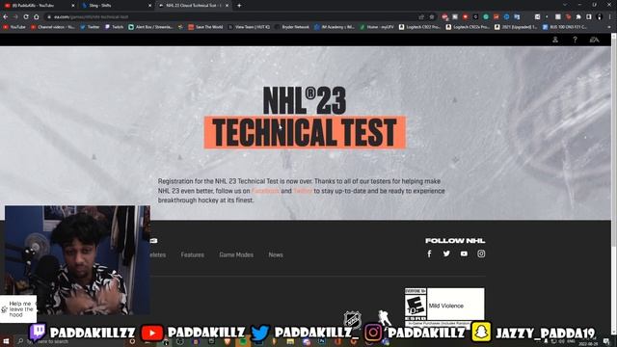Open the News footer link
Viewport: 617px width, 347px height.
pyautogui.click(x=276, y=254)
